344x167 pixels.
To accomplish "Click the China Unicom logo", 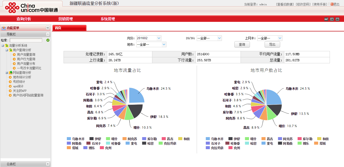I will (x=32, y=8).
